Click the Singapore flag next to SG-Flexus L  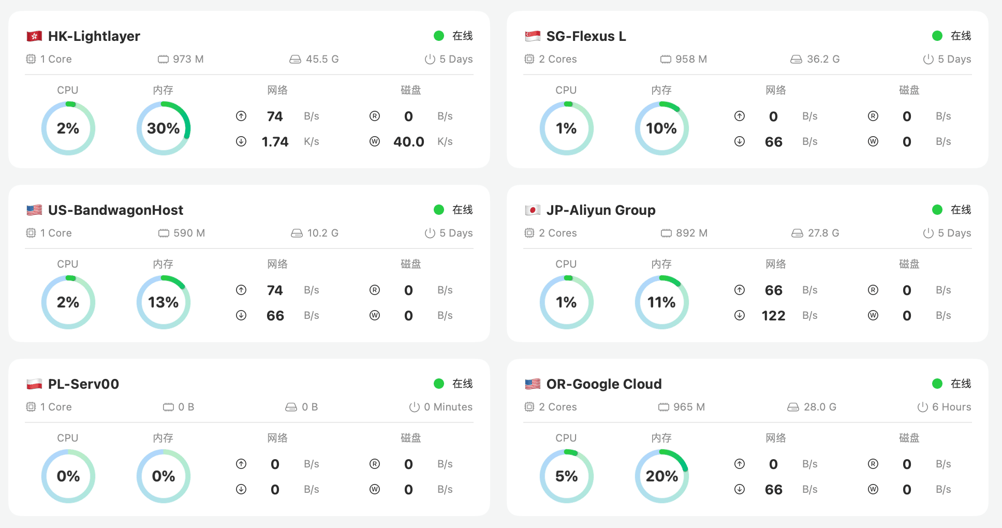click(x=533, y=36)
